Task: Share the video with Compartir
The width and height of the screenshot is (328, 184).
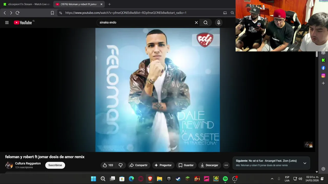Action: coord(139,165)
